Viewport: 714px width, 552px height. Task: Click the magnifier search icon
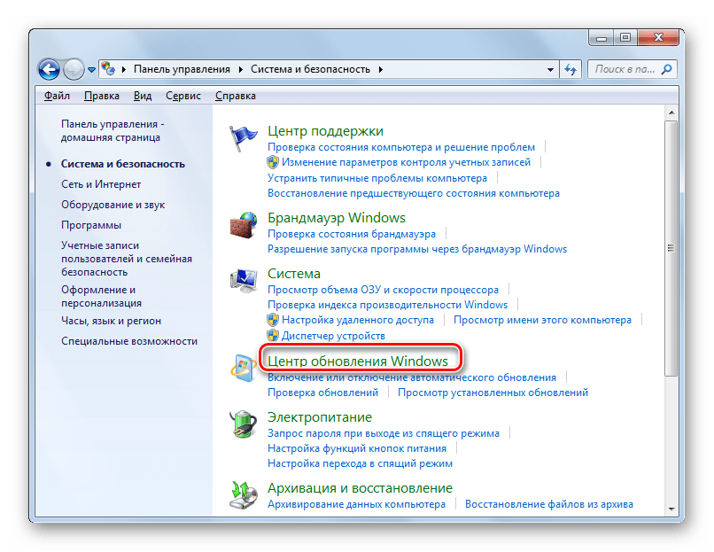click(x=667, y=69)
